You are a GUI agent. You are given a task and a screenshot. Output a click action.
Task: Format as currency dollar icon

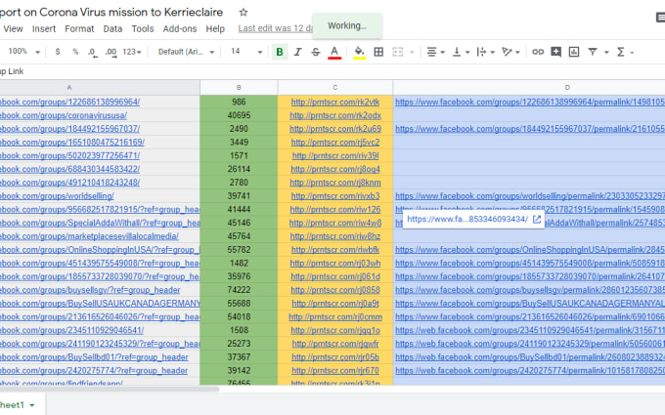(58, 52)
